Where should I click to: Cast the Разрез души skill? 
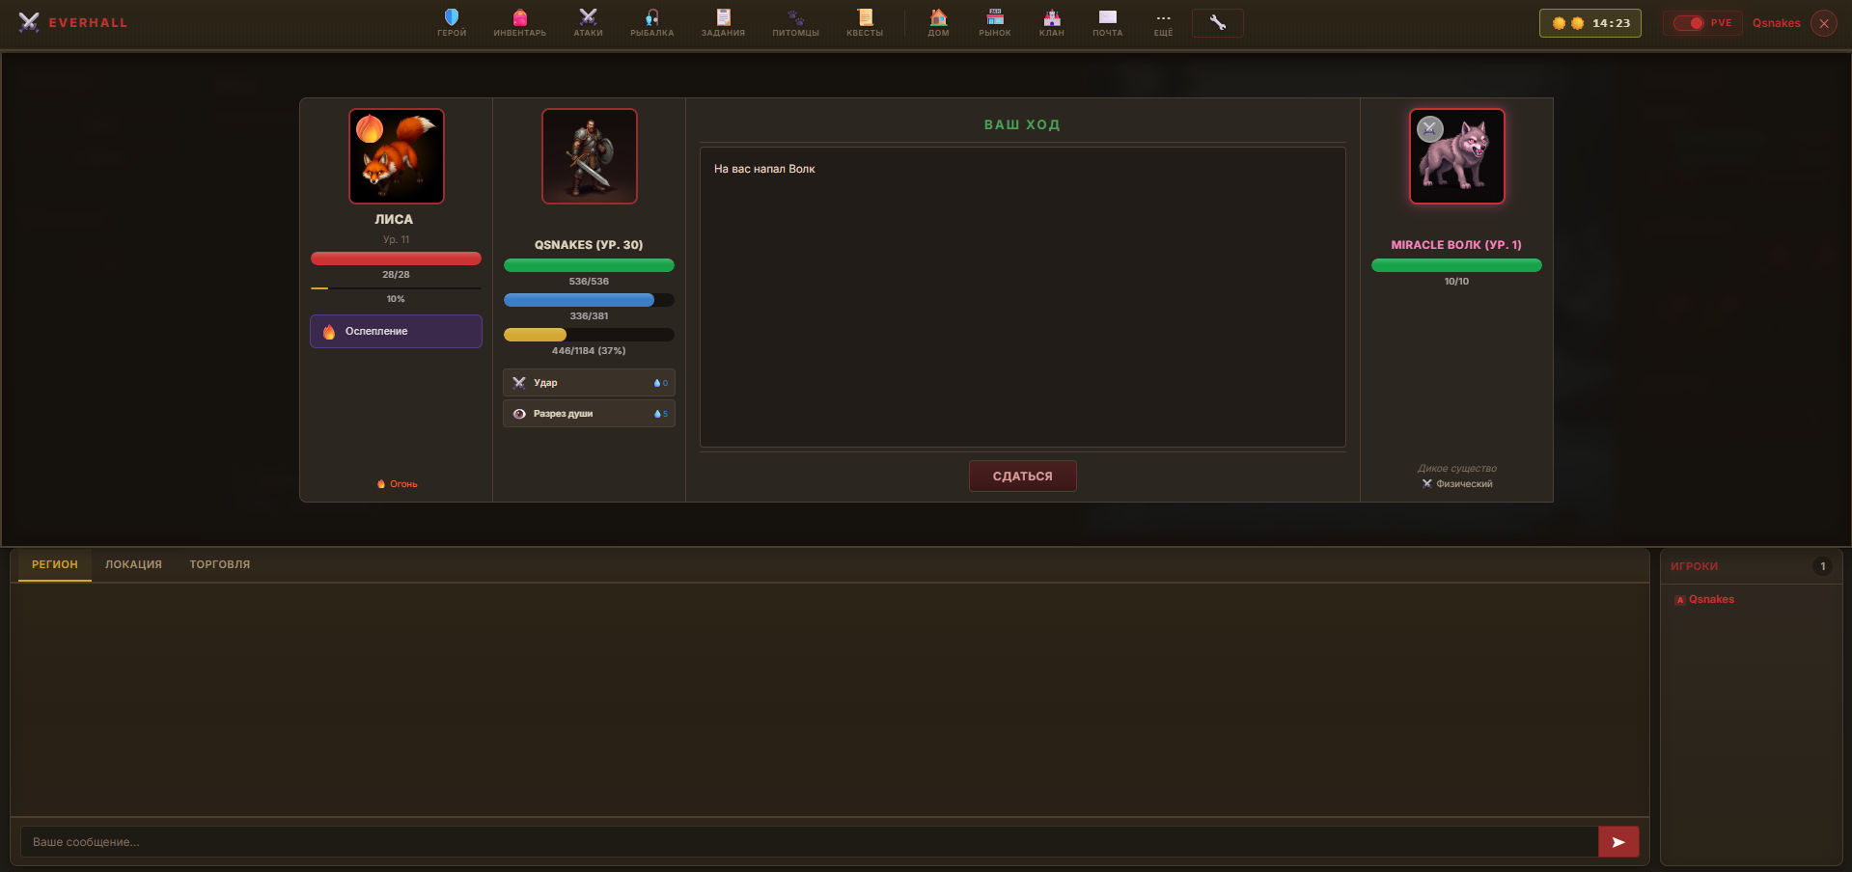tap(589, 414)
